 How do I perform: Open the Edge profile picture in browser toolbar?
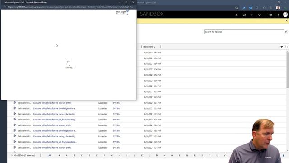point(278,8)
